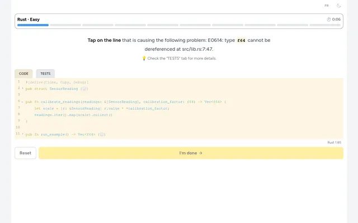Click the Rust 1.85 version label
The image size is (358, 223).
tap(335, 143)
